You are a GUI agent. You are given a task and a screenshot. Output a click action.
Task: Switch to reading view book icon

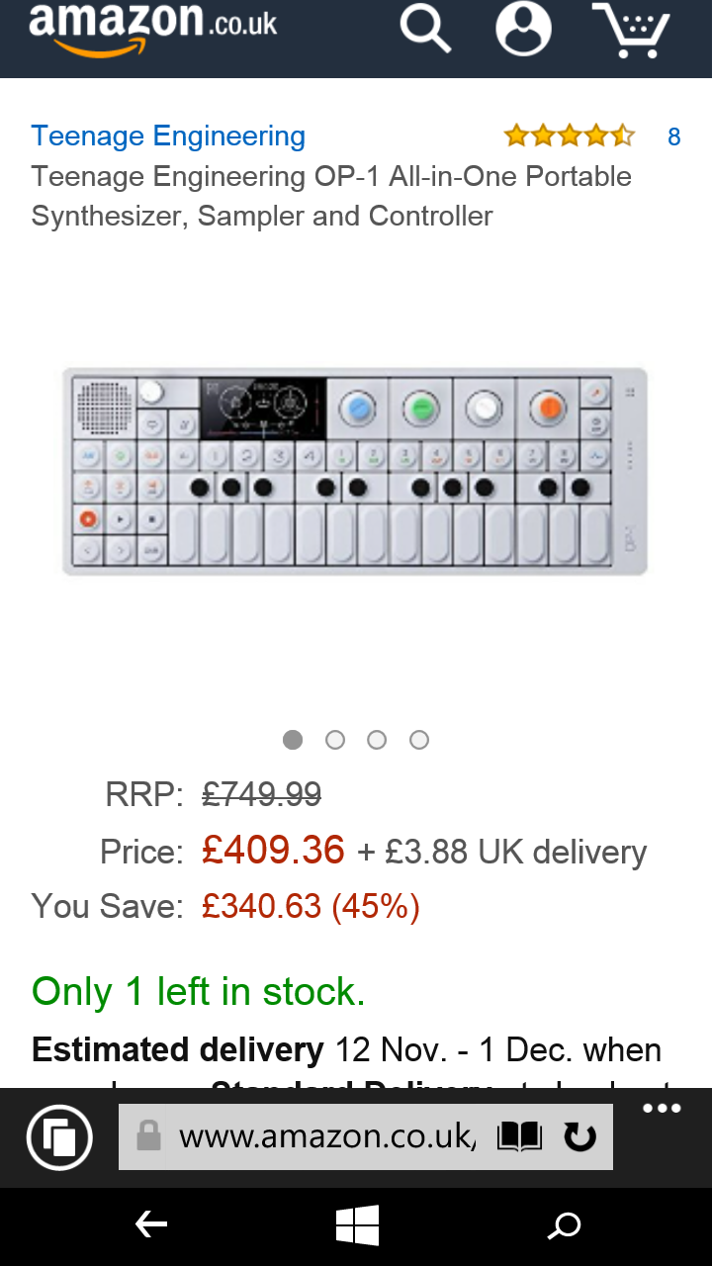pos(519,1137)
